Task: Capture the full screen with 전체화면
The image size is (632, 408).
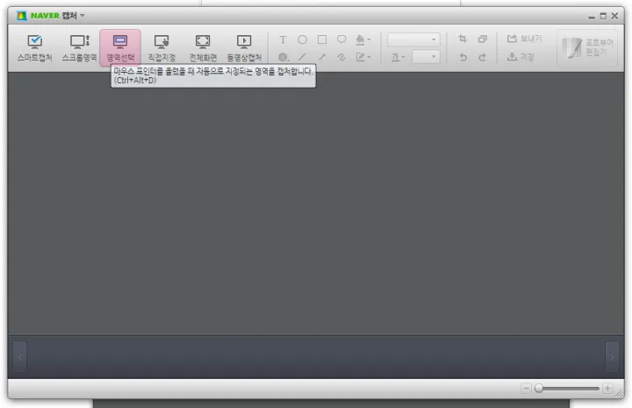Action: point(203,48)
